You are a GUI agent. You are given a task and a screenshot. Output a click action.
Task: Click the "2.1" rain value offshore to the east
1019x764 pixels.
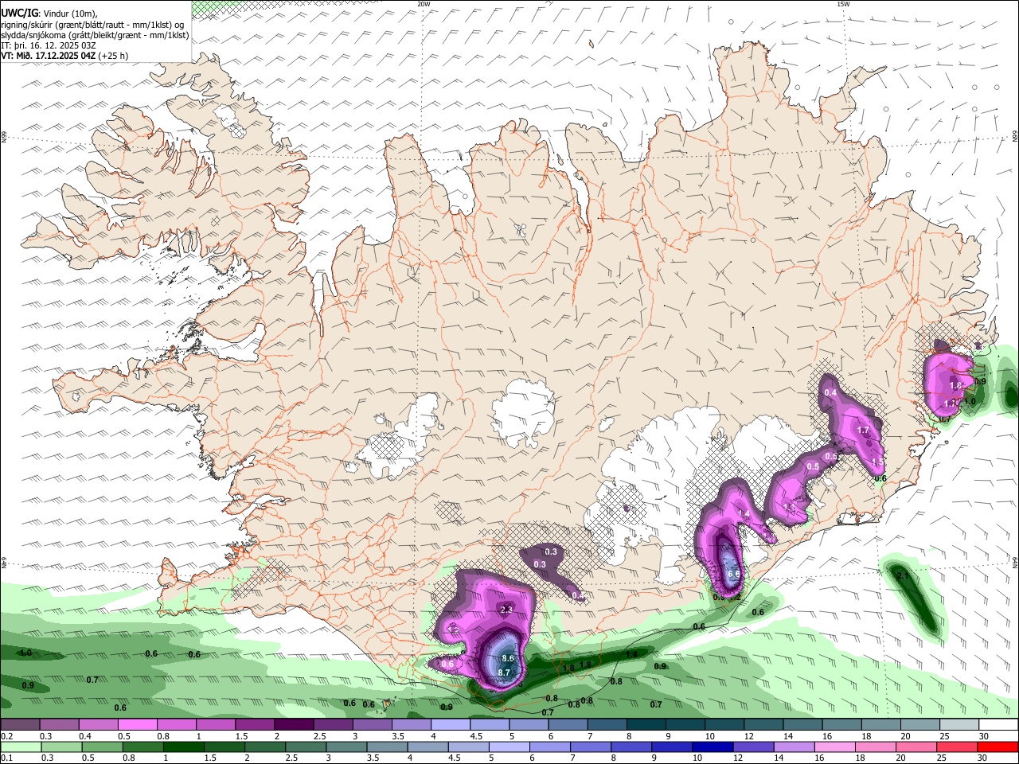[903, 575]
